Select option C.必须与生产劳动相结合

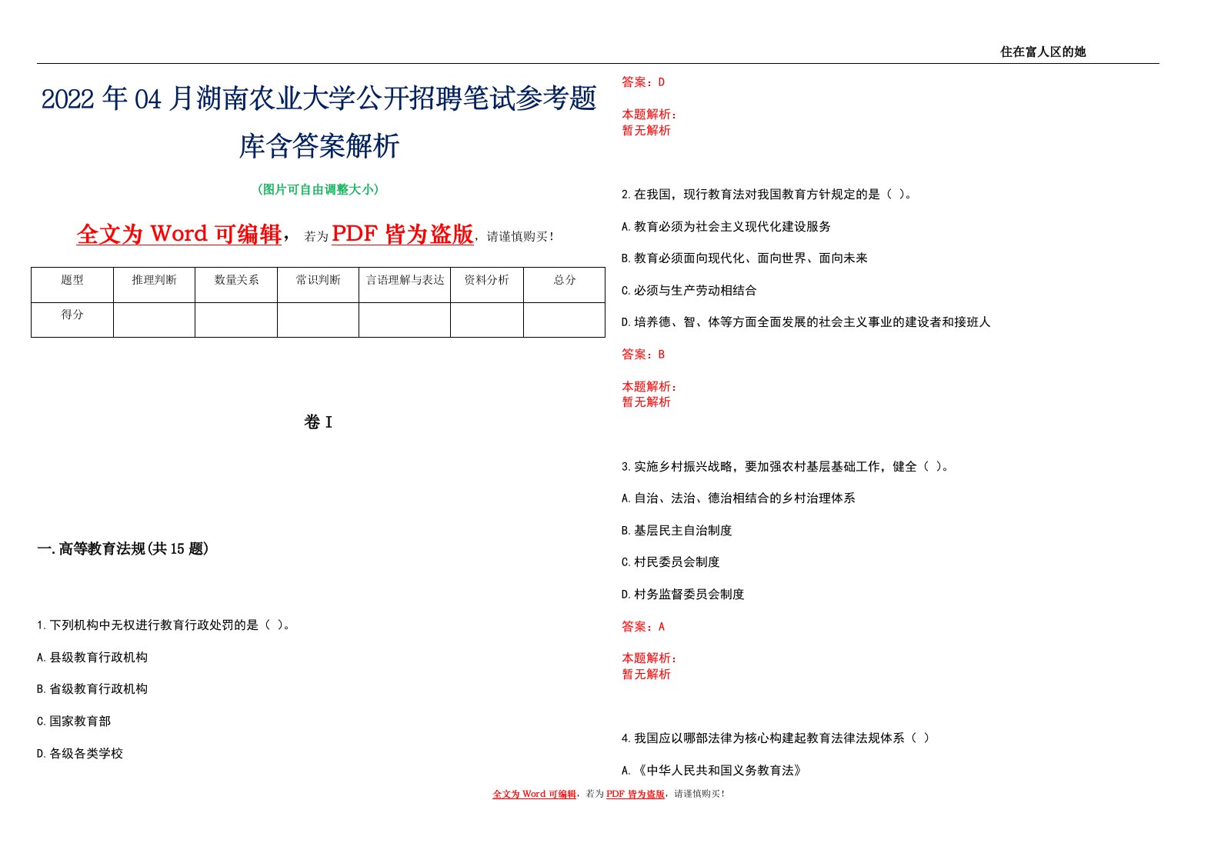(x=689, y=291)
